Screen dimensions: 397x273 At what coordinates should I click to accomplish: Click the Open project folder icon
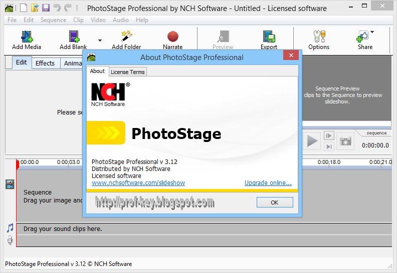coord(35,7)
